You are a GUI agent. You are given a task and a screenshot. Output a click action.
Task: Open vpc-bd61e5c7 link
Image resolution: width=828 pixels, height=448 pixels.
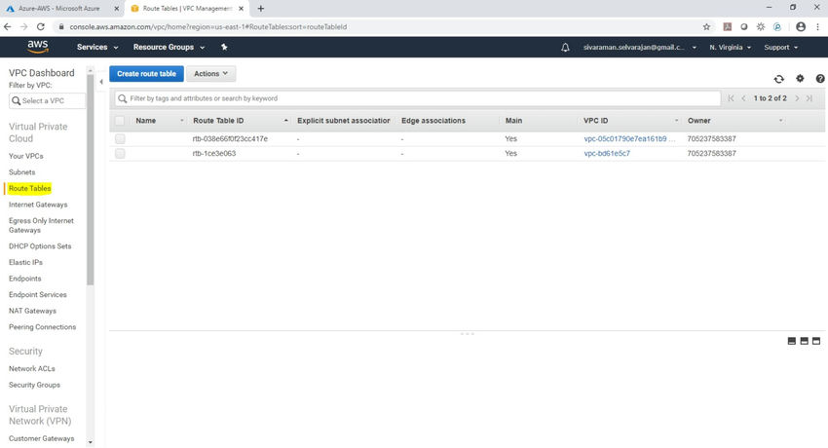tap(607, 154)
